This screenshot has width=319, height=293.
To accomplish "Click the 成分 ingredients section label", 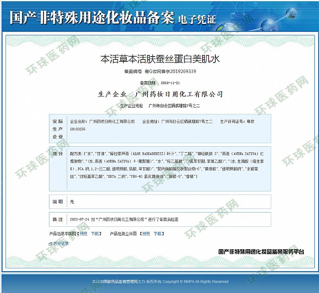I will (x=58, y=153).
